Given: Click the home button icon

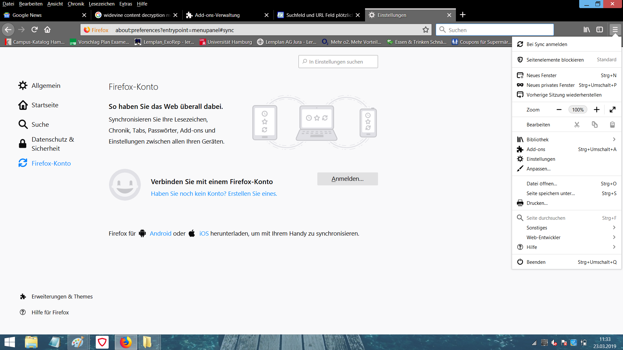Looking at the screenshot, I should pos(47,30).
